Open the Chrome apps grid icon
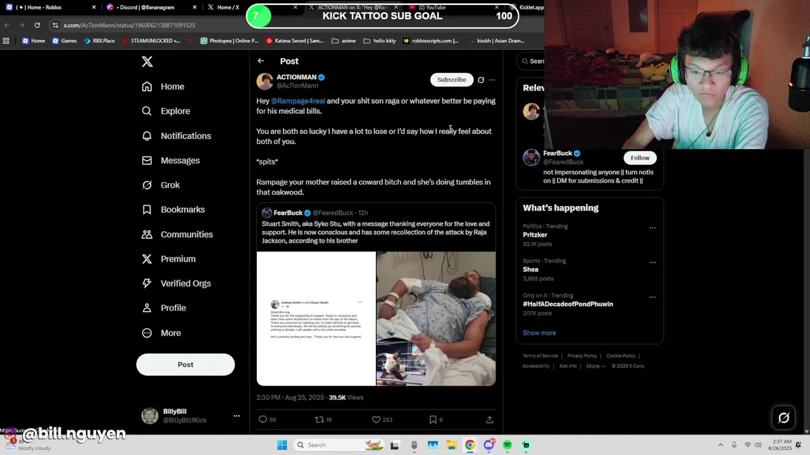Screen dimensions: 810x455 (6, 41)
